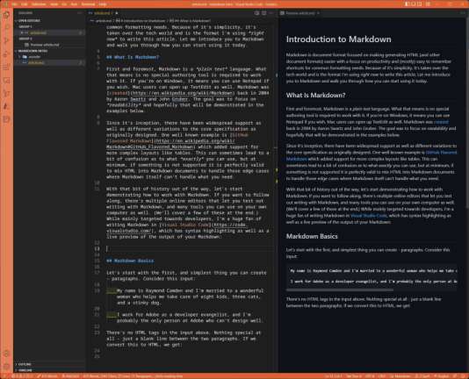Click What Is Markdown breadcrumb segment

pos(191,21)
